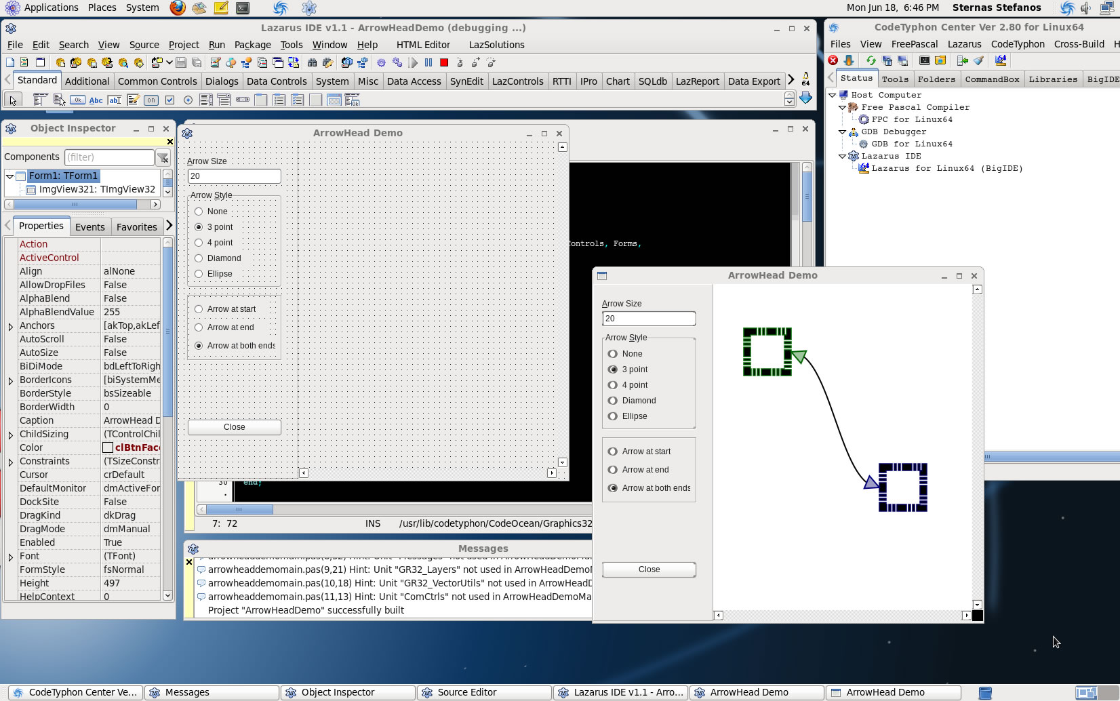
Task: Click the Arrow Size field in running demo
Action: (649, 319)
